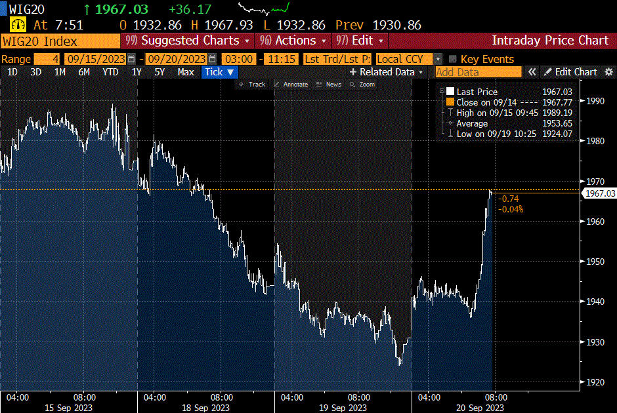Click the Low marker icon in the legend
The width and height of the screenshot is (617, 413).
[x=450, y=134]
